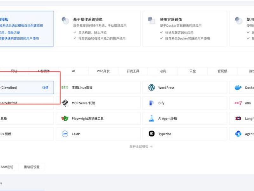This screenshot has height=191, width=254.
Task: Select the Dify template
Action: tap(185, 103)
